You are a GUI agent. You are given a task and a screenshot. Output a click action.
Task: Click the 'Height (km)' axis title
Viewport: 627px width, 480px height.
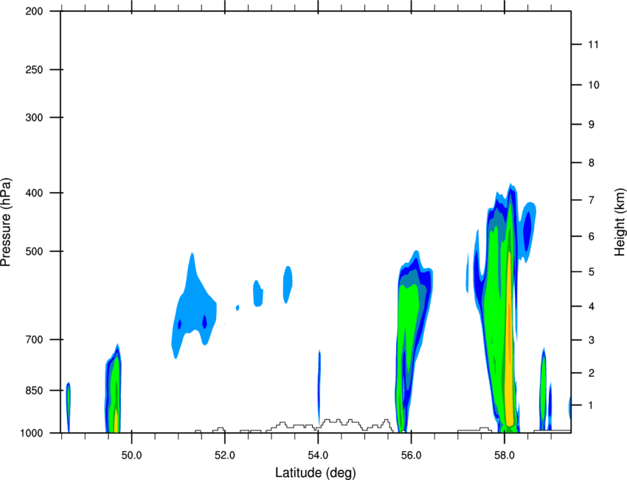[x=620, y=222]
